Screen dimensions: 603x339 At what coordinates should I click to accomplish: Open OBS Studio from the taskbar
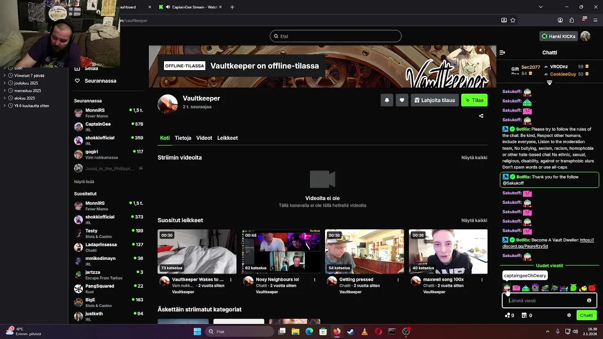pyautogui.click(x=406, y=331)
